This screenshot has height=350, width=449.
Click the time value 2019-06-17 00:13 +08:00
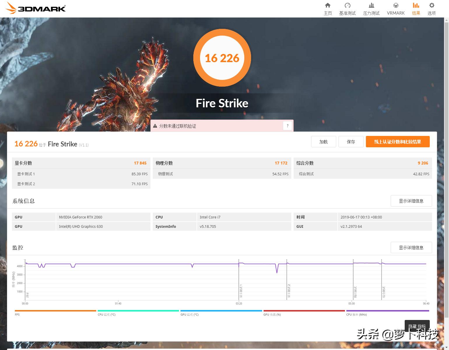[361, 217]
